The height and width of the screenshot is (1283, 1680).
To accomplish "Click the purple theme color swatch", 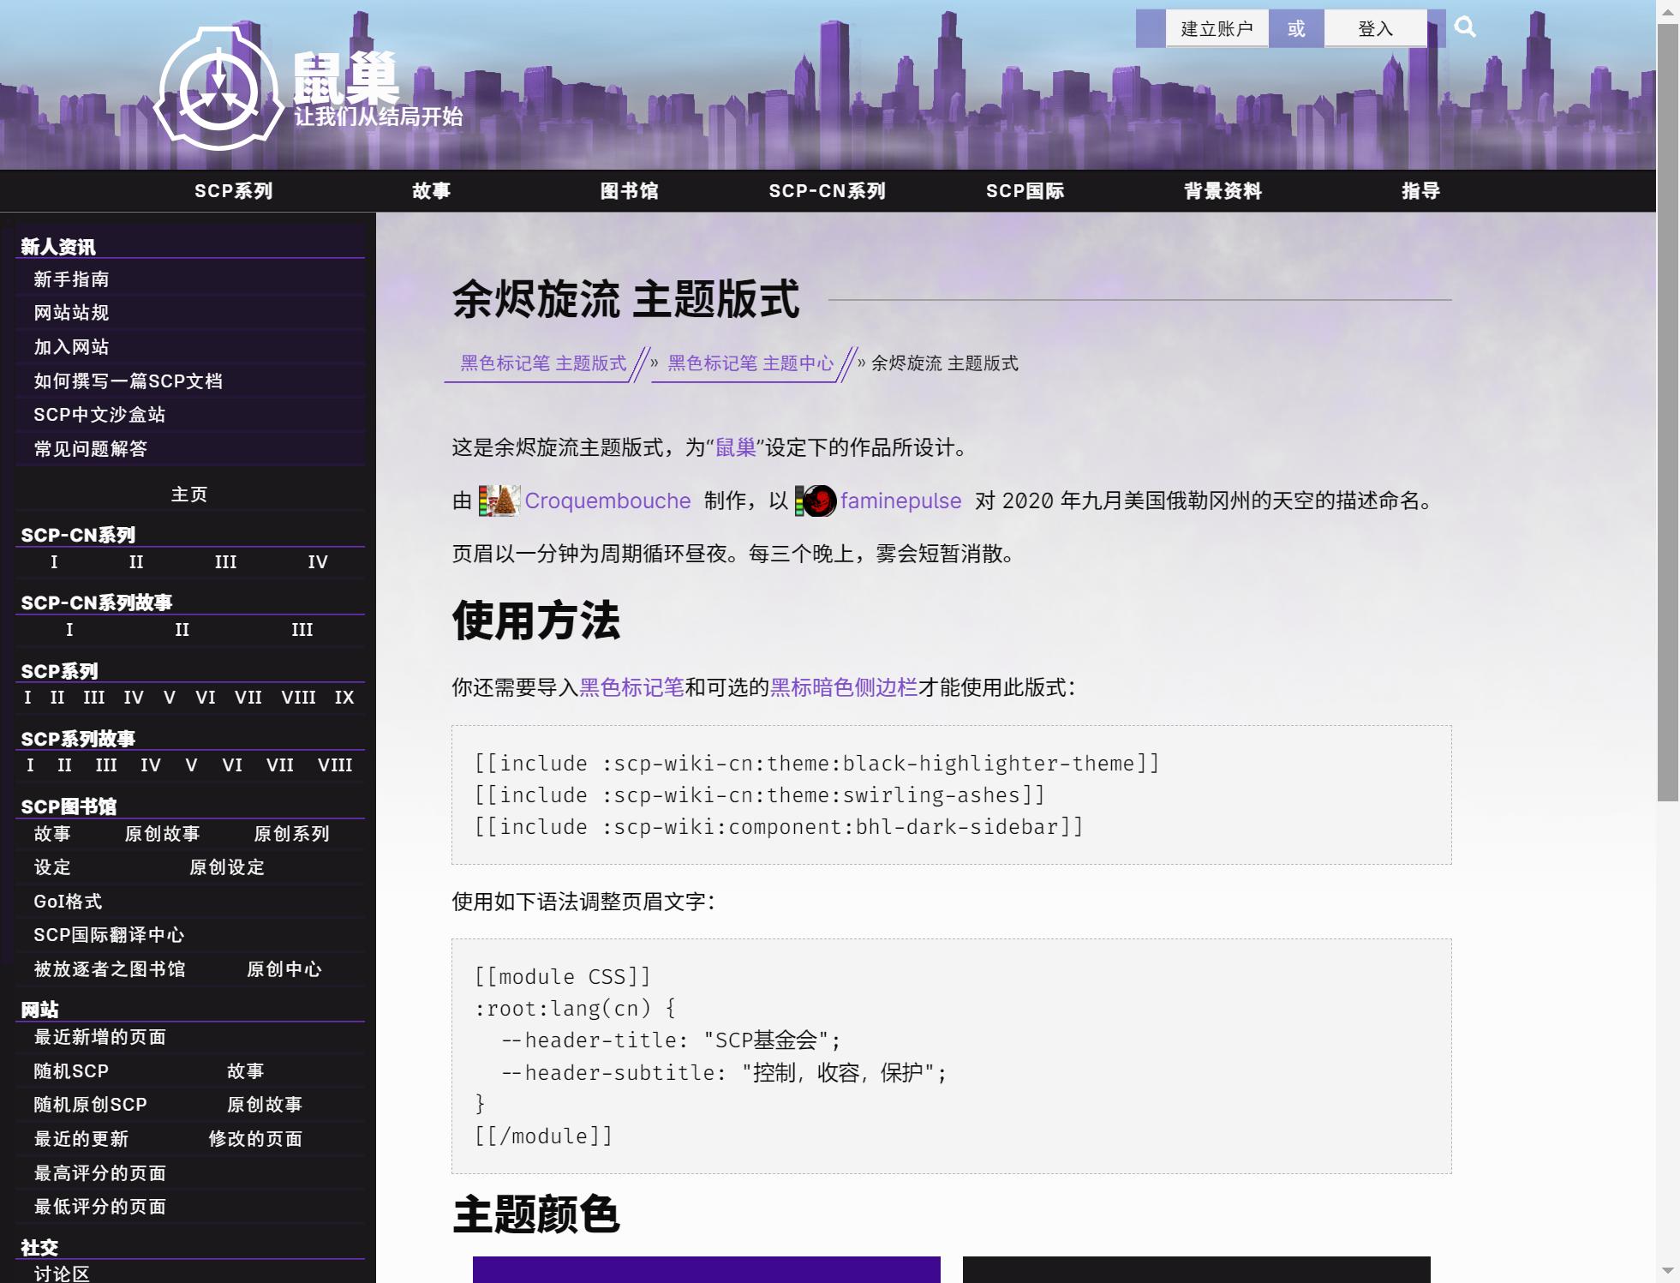I will point(706,1269).
